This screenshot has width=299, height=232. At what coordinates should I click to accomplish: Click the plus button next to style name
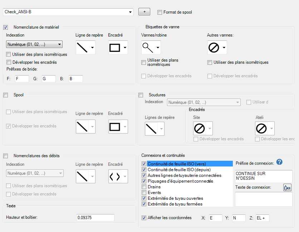(144, 12)
